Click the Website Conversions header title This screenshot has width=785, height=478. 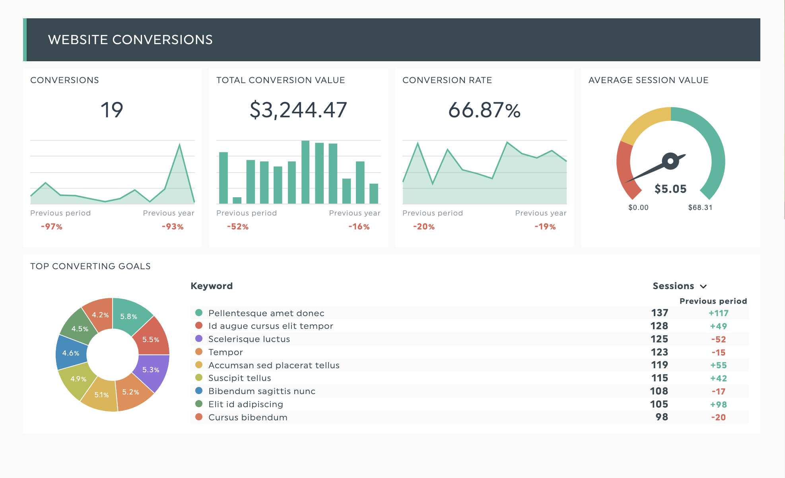(x=130, y=40)
